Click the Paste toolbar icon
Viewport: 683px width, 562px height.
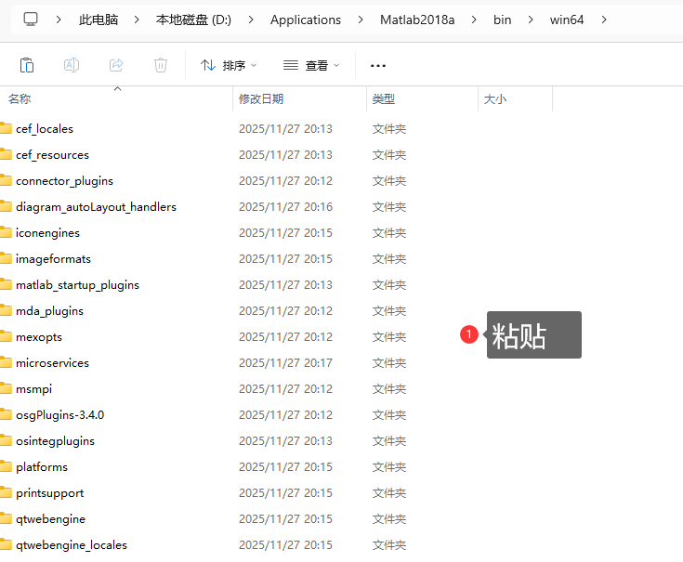27,65
